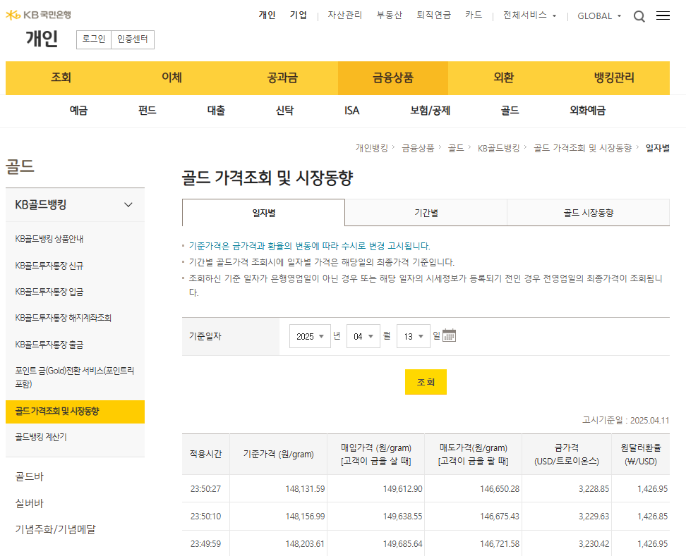Image resolution: width=686 pixels, height=556 pixels.
Task: Select the 외화예금 submenu item
Action: point(587,111)
